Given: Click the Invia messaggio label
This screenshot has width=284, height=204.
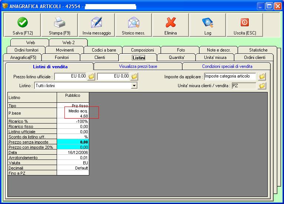Looking at the screenshot, I should coord(97,33).
